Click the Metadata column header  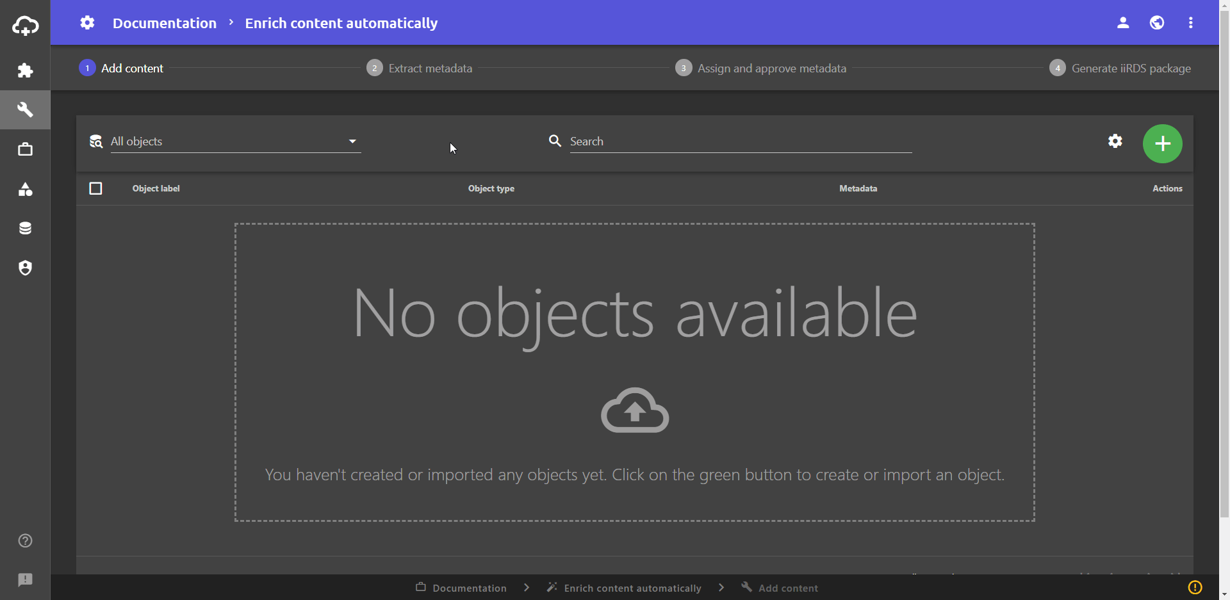(858, 188)
